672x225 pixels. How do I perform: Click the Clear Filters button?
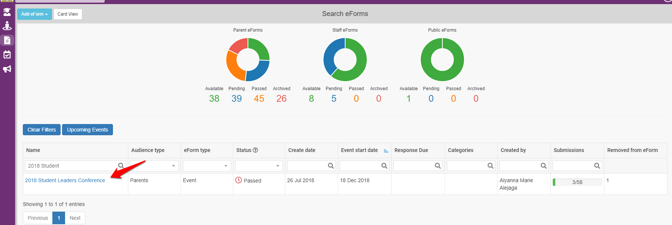tap(42, 130)
